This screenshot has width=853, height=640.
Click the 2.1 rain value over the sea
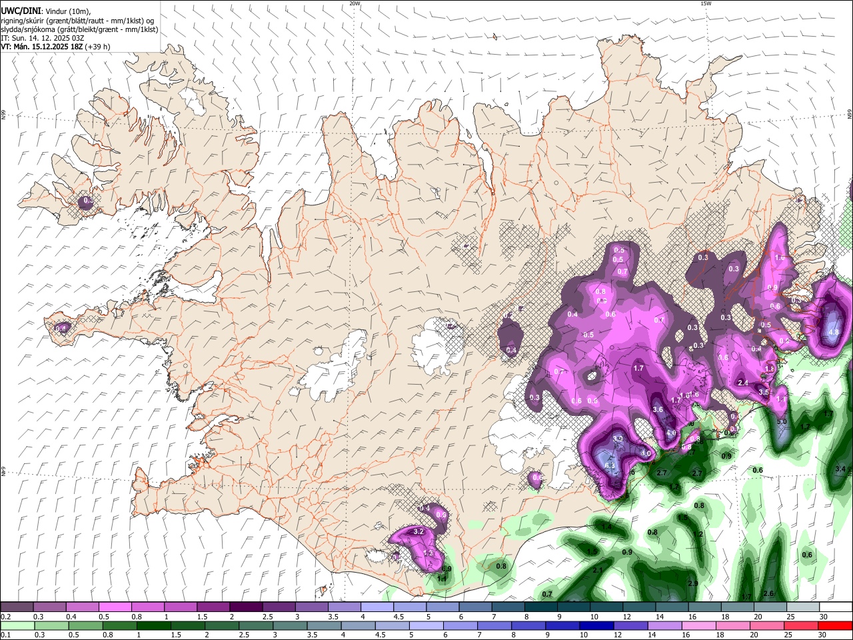(598, 570)
